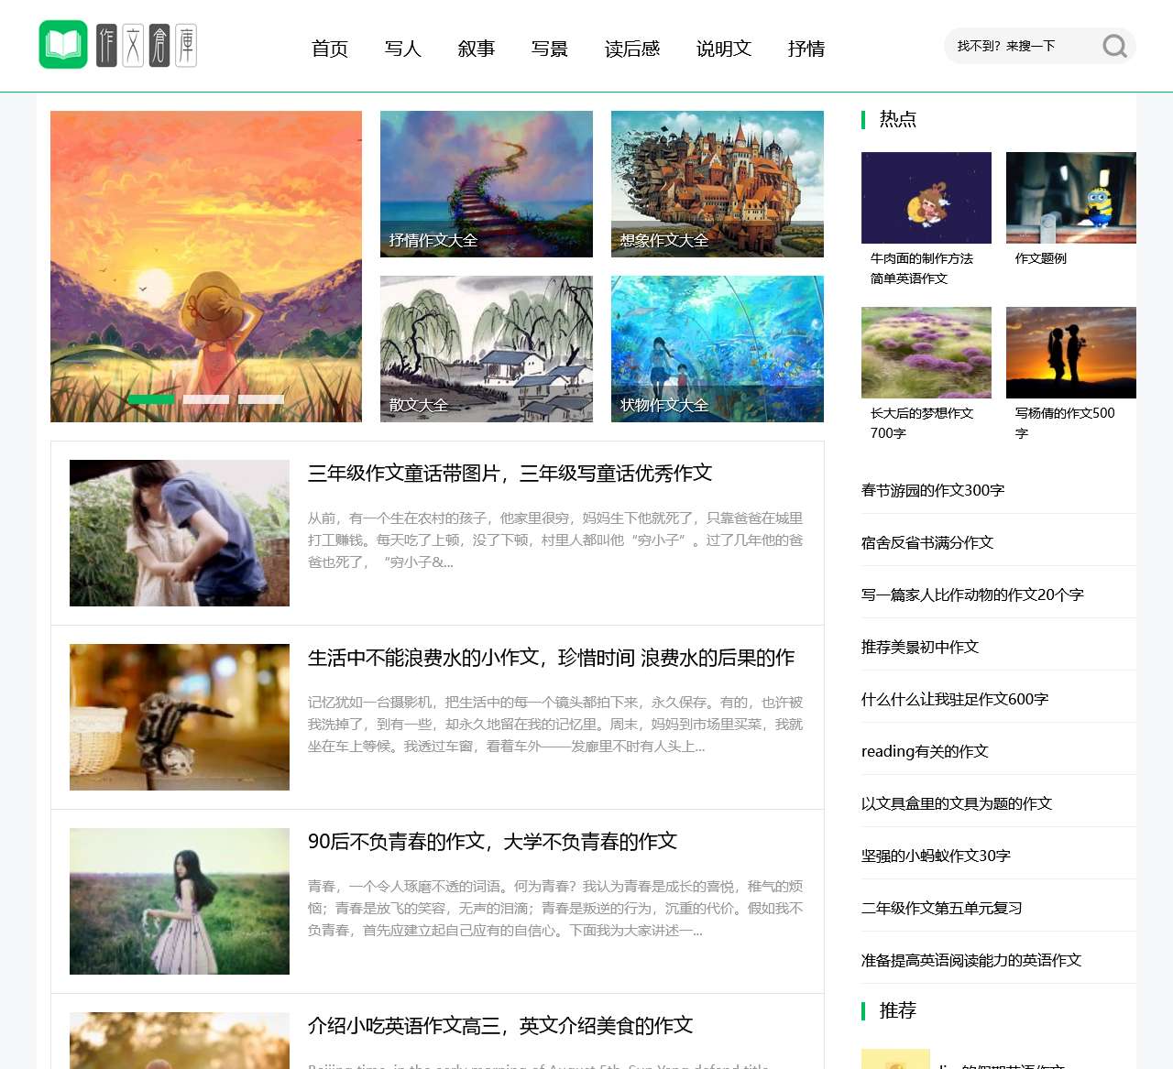The width and height of the screenshot is (1173, 1069).
Task: Open 坚强的小蚂蚁作文30字 link
Action: pyautogui.click(x=936, y=856)
